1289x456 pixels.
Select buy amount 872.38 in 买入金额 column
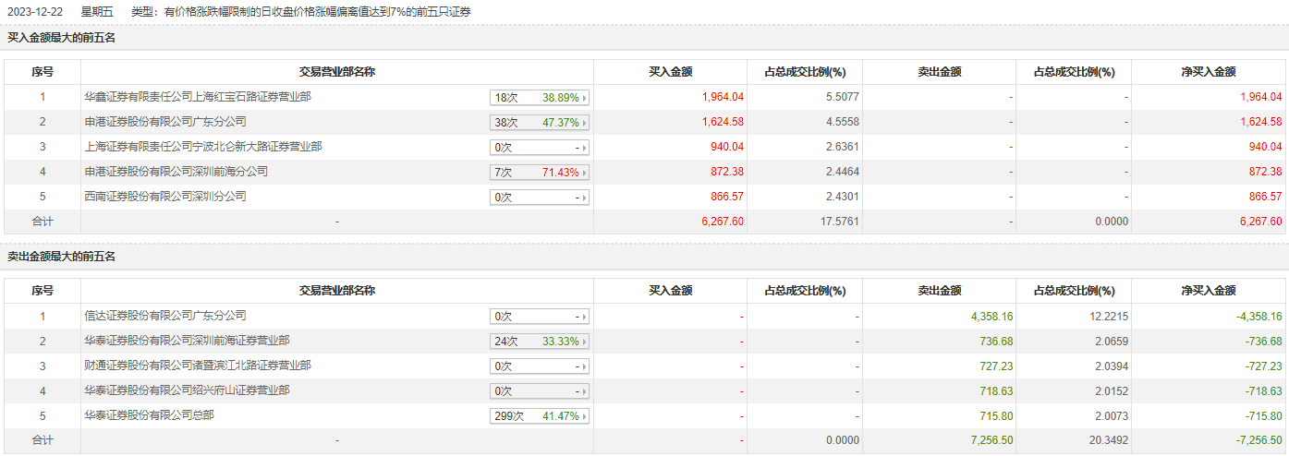pyautogui.click(x=726, y=171)
